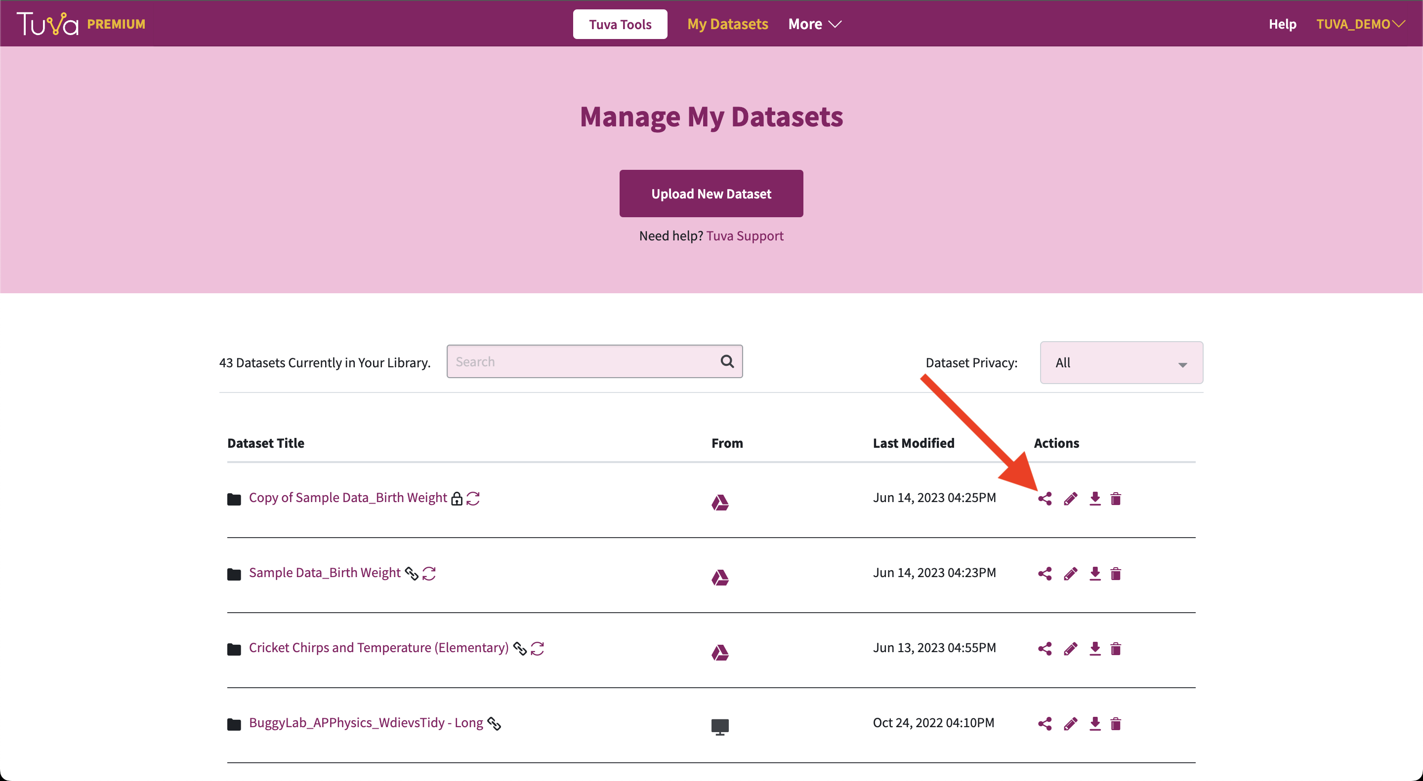1423x781 pixels.
Task: Click the Dataset Title column header
Action: coord(266,443)
